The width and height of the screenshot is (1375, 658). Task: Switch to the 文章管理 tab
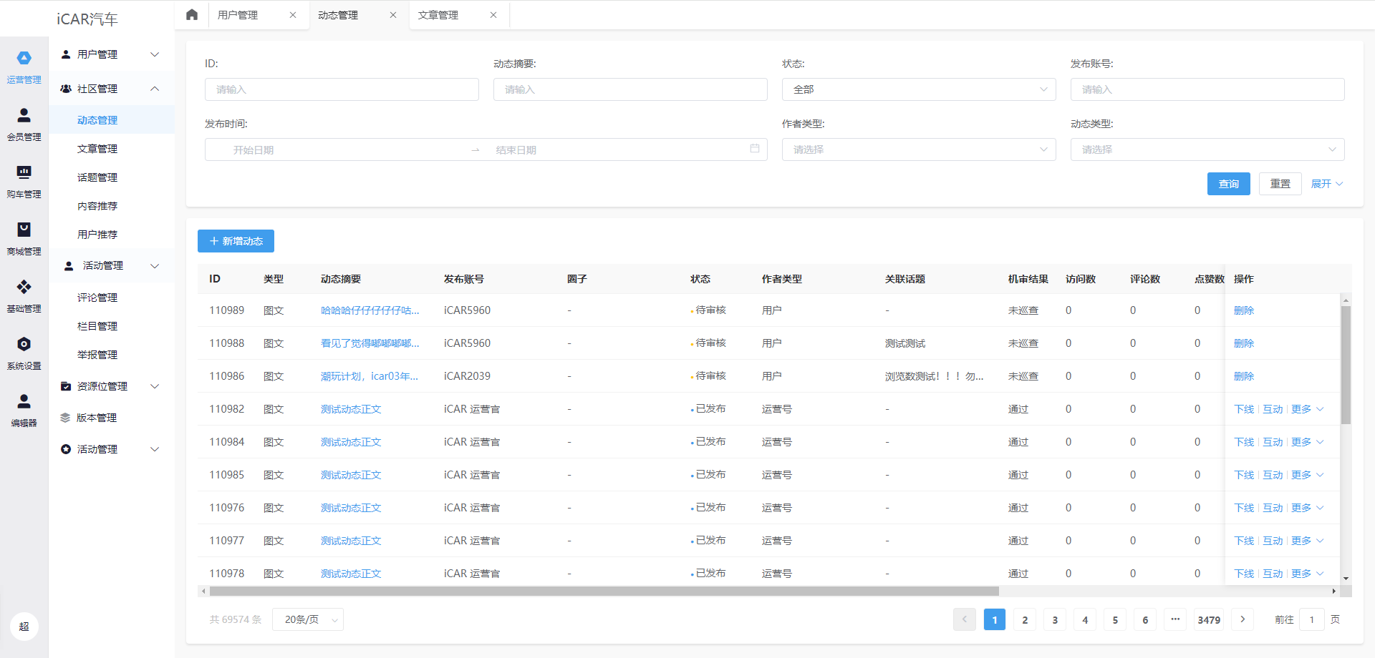(438, 15)
